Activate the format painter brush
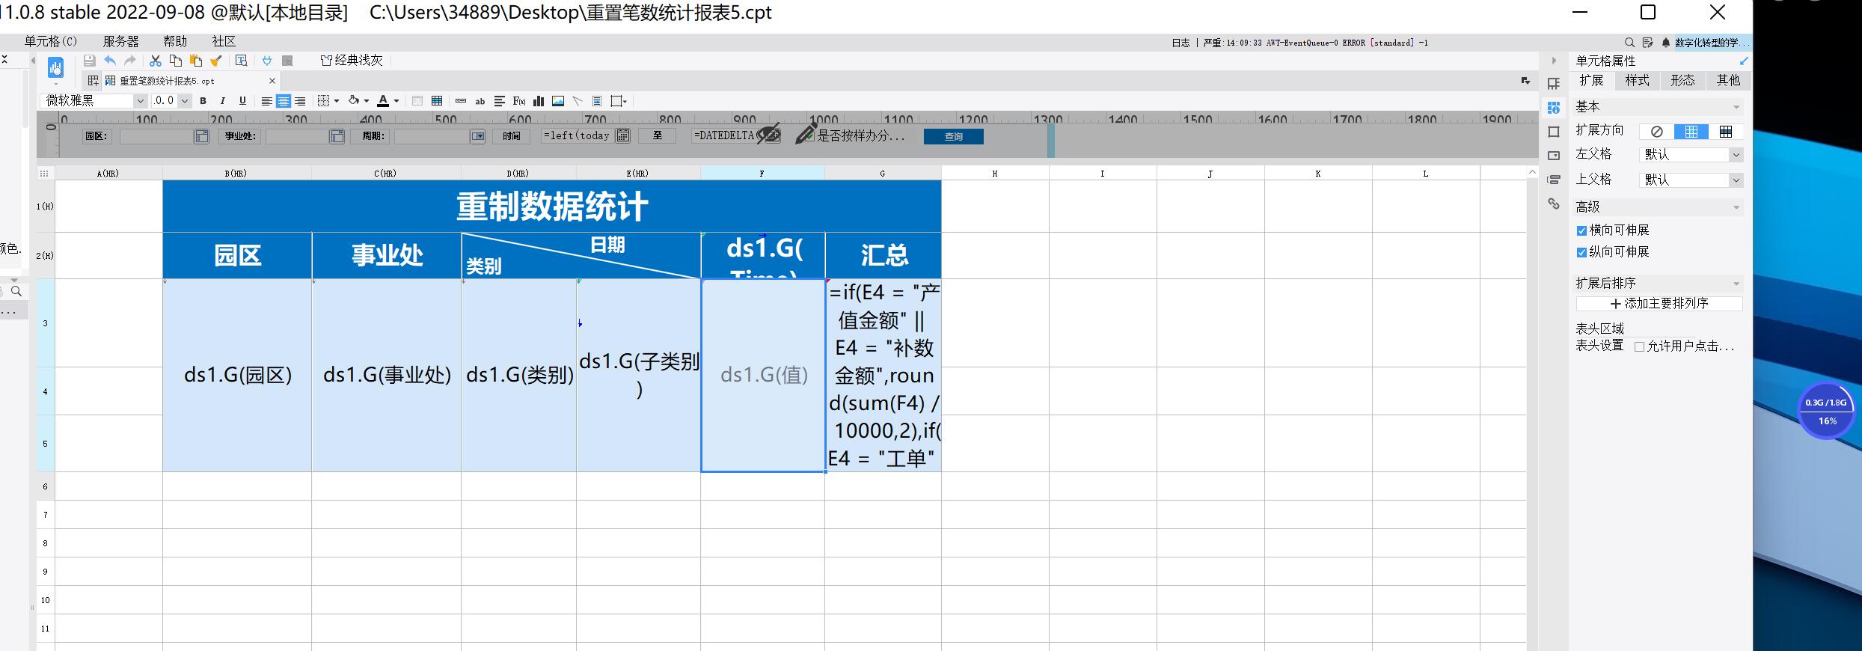 [x=216, y=61]
